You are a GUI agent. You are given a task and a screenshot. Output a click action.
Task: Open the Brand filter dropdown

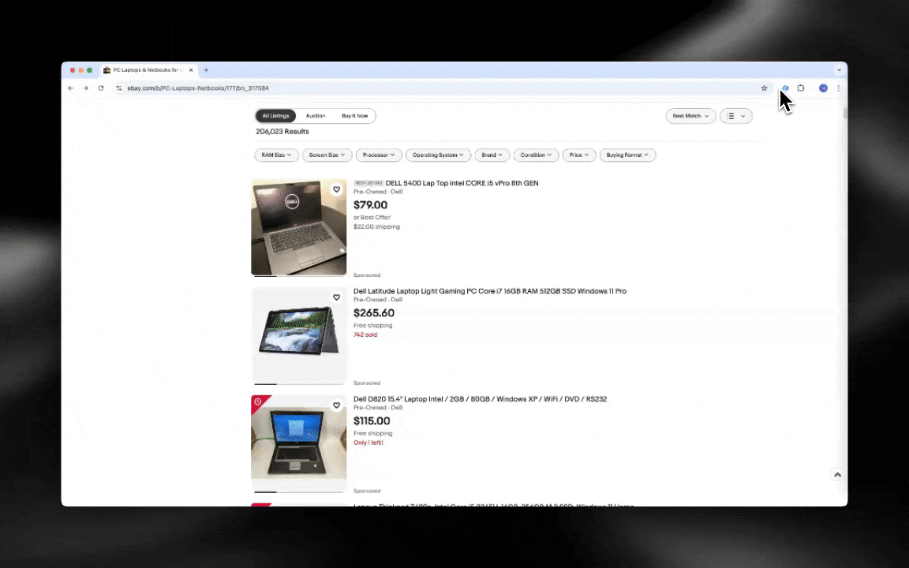point(492,155)
